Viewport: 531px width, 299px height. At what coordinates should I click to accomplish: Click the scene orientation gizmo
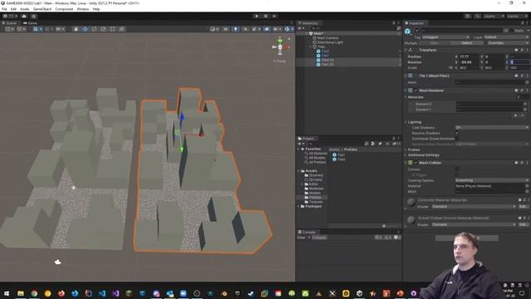[280, 47]
